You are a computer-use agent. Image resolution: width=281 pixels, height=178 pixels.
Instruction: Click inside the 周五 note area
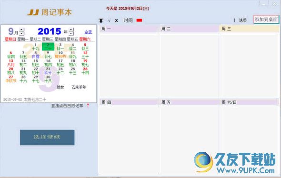(190, 139)
